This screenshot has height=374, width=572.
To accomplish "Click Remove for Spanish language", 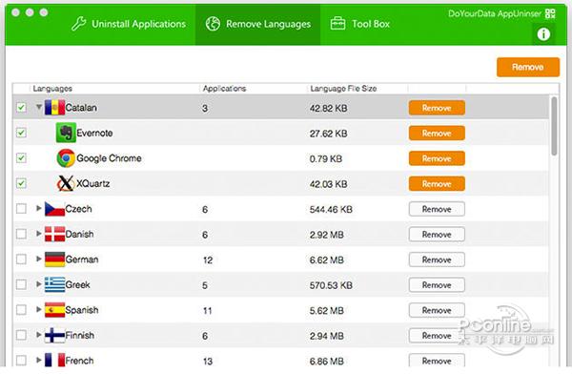I will click(x=437, y=310).
